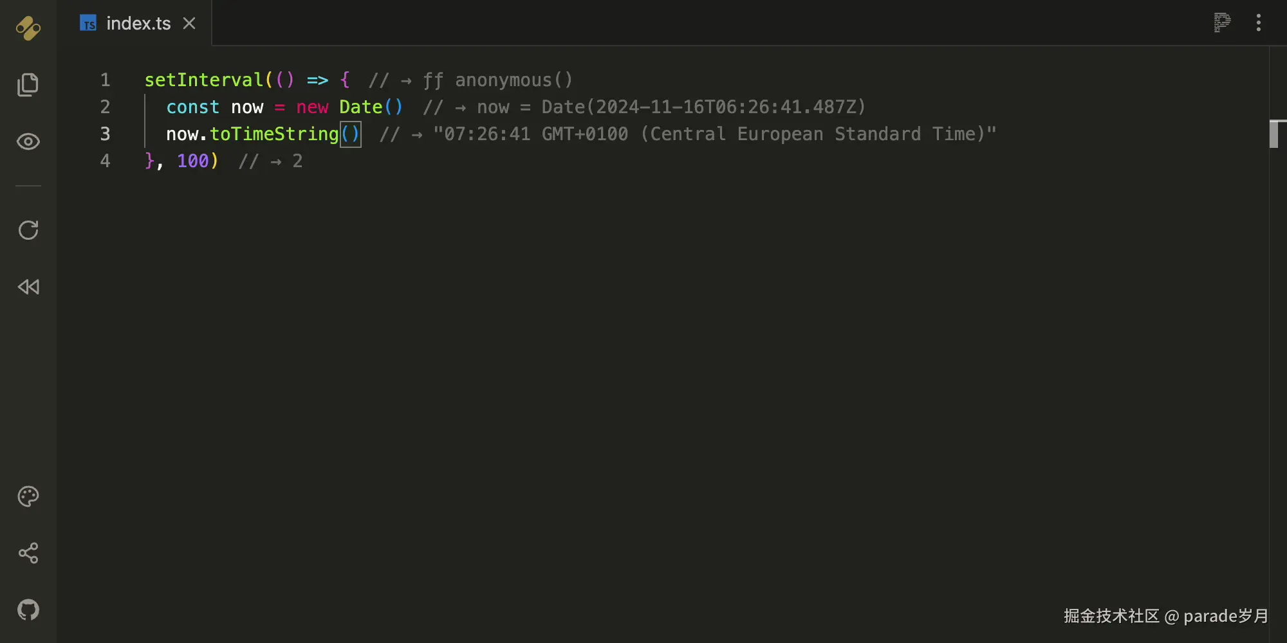Open the three-dot overflow menu
Viewport: 1287px width, 643px height.
coord(1259,23)
